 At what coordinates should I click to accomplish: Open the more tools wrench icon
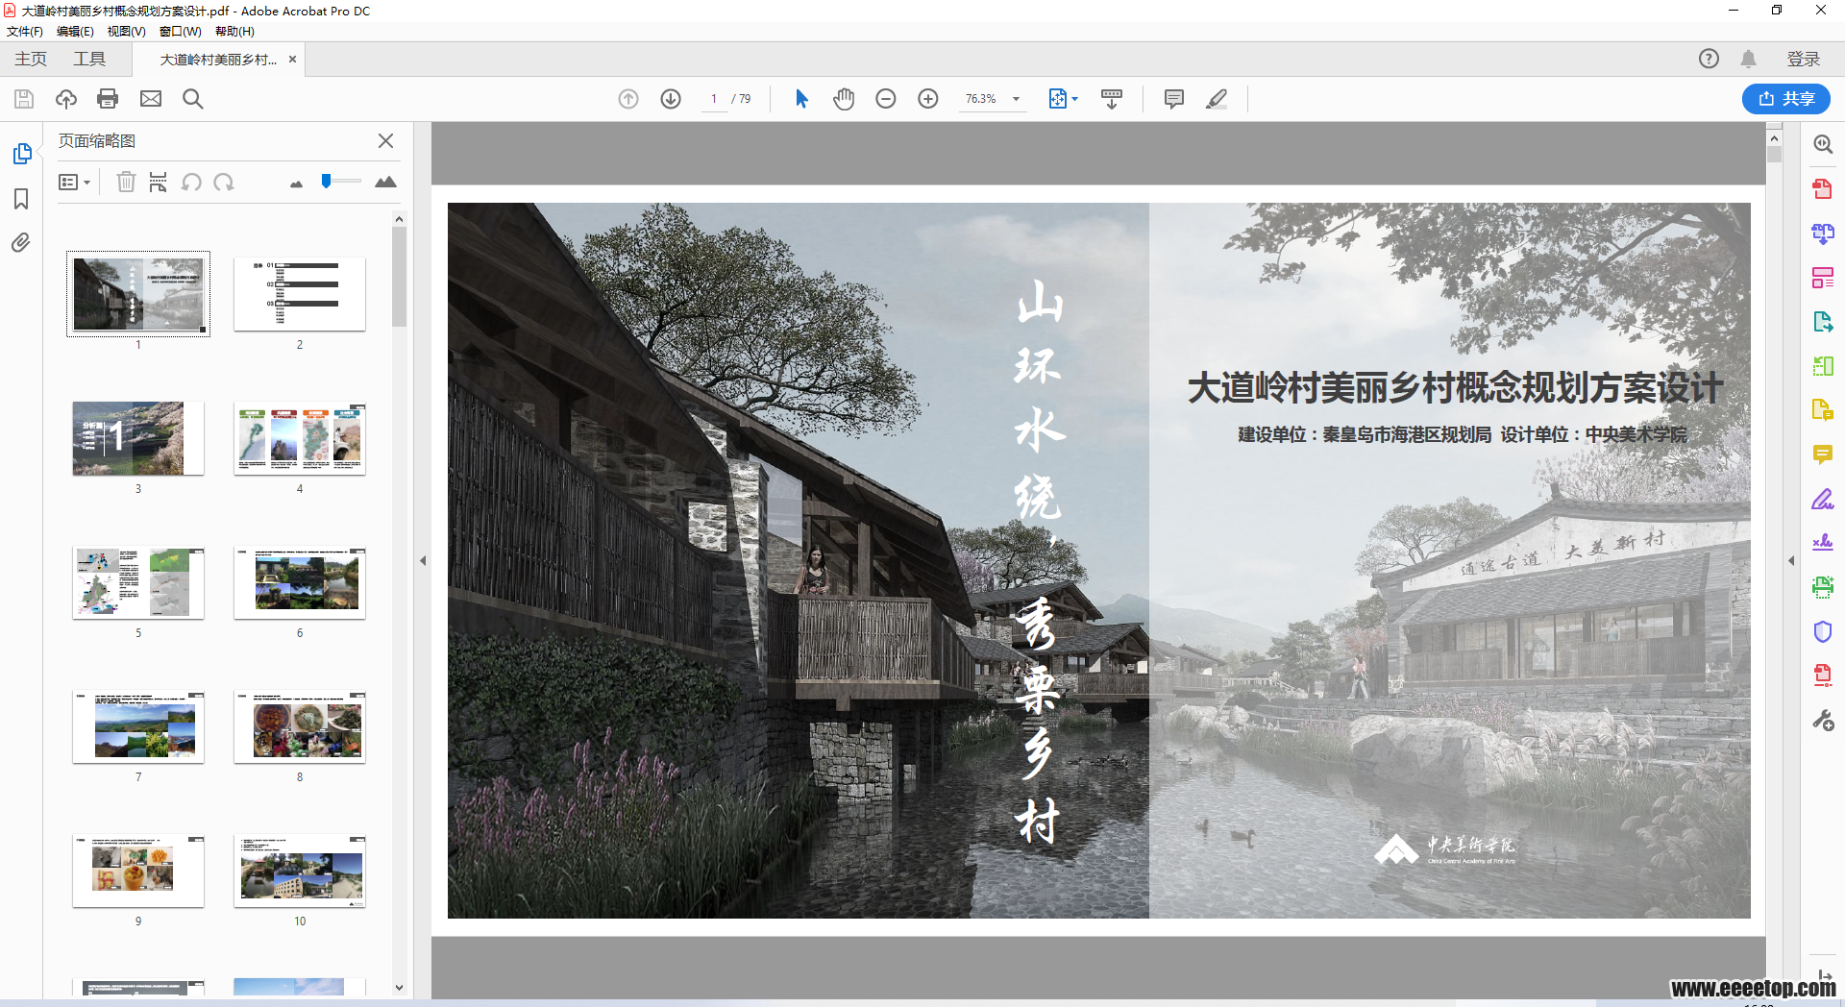[1822, 720]
